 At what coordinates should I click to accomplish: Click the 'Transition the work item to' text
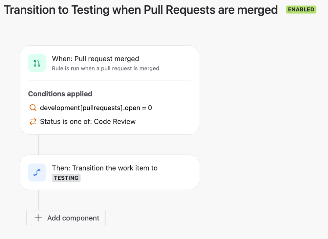115,168
